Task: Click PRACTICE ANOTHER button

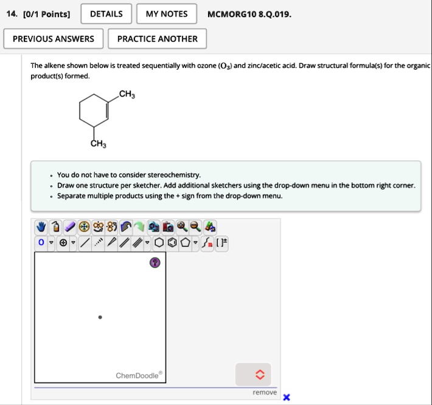Action: 158,39
